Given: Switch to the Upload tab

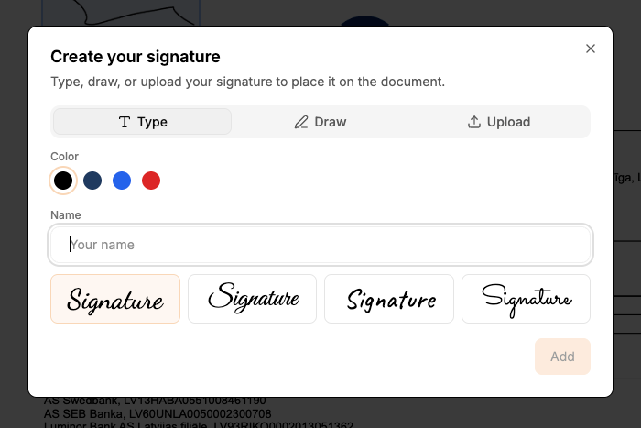Looking at the screenshot, I should tap(499, 122).
